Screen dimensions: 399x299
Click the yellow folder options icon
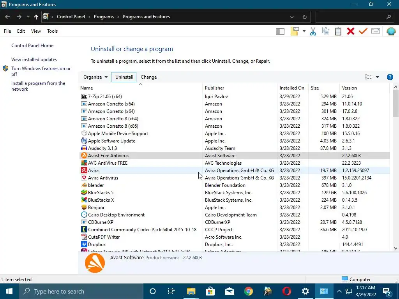295,31
